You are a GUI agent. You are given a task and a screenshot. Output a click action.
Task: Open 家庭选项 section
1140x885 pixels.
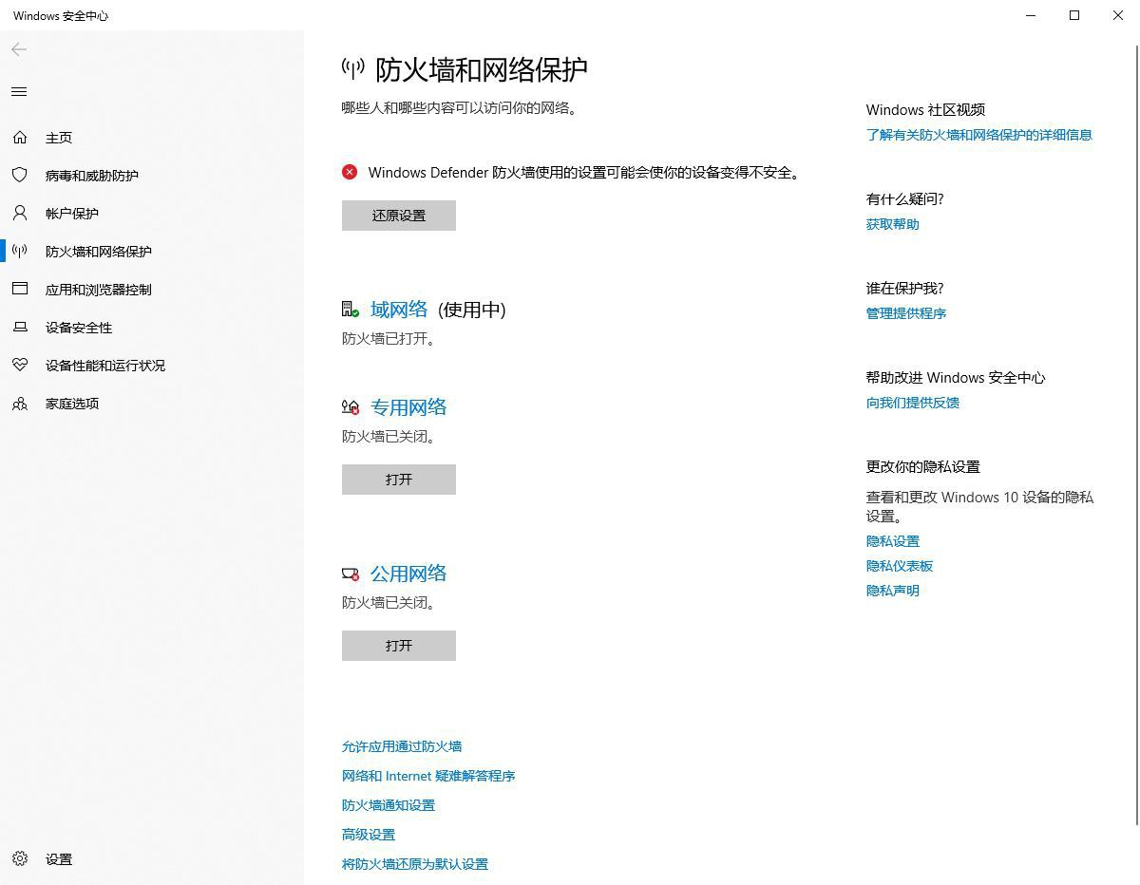(x=72, y=404)
